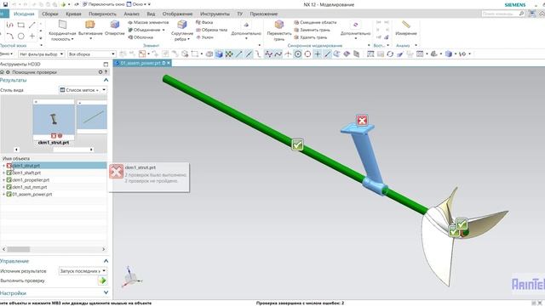This screenshot has width=545, height=306.
Task: Close the 01_assem_power.prt document tab
Action: tap(169, 63)
